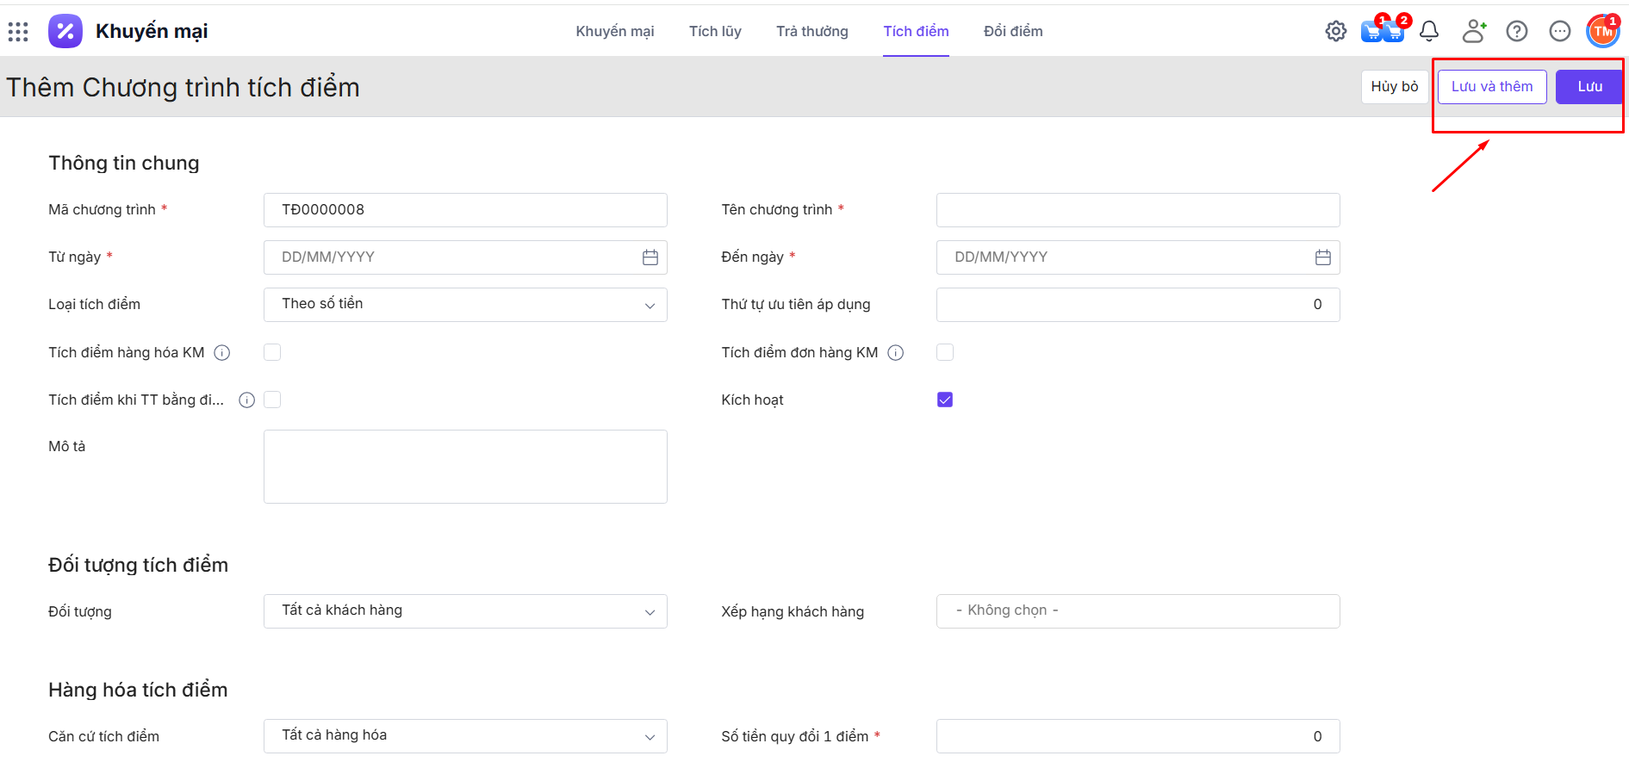Open the settings gear icon

click(1335, 32)
